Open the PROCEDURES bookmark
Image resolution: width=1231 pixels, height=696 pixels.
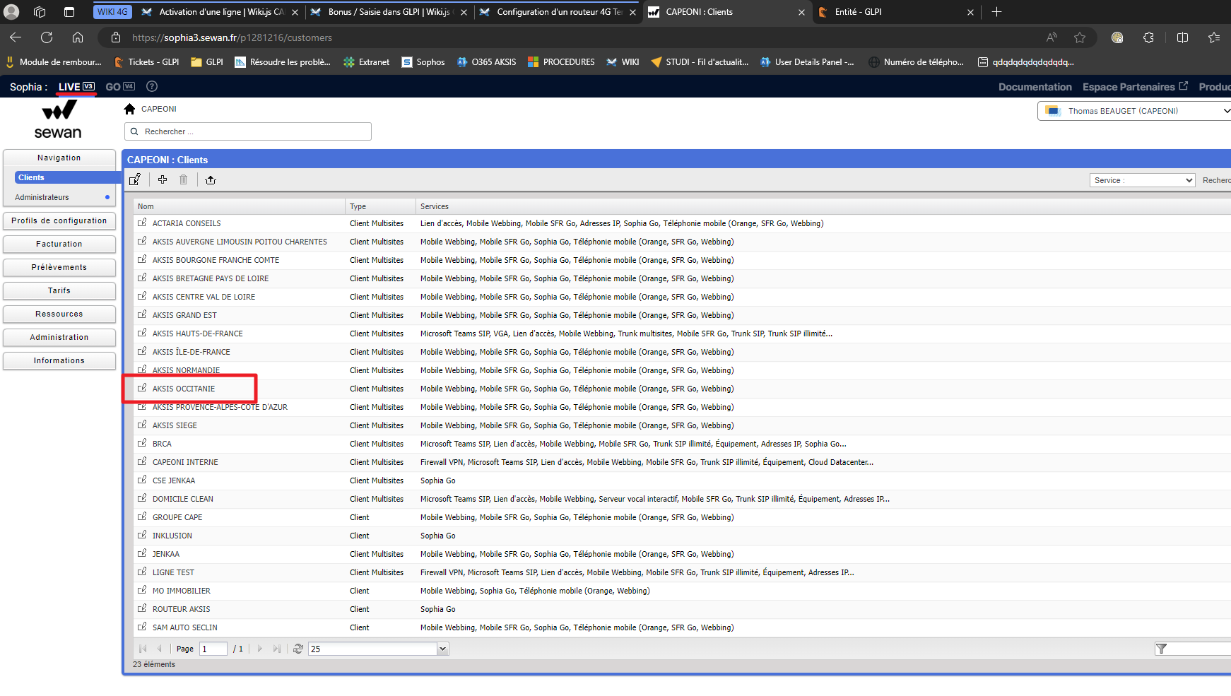point(562,62)
